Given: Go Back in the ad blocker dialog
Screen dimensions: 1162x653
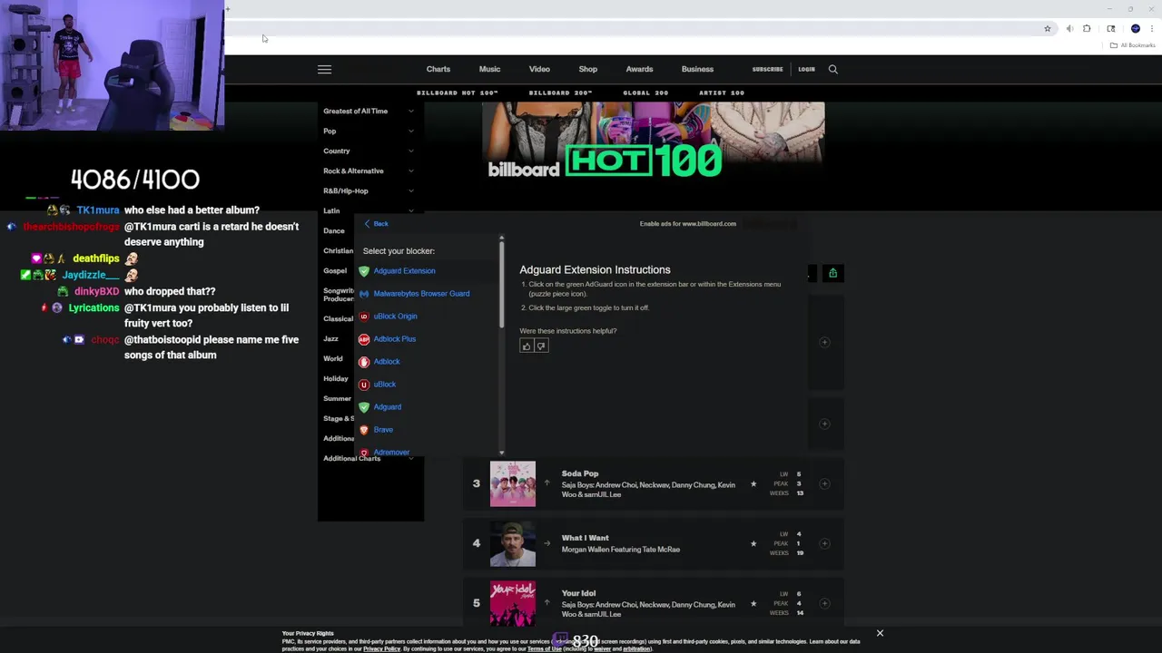Looking at the screenshot, I should [376, 224].
